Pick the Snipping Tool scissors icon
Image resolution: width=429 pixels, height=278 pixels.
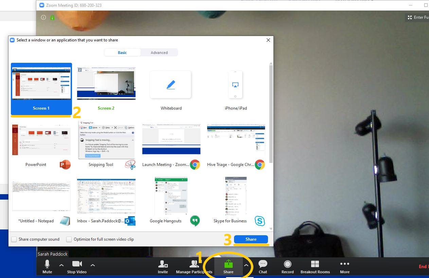(x=130, y=165)
